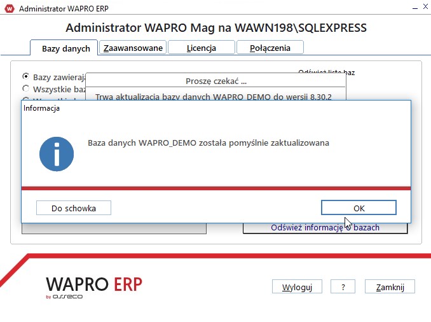Click the heading 'Administrator WAPRO Mag na WAWN198\SQLEXPRESS'

click(216, 28)
